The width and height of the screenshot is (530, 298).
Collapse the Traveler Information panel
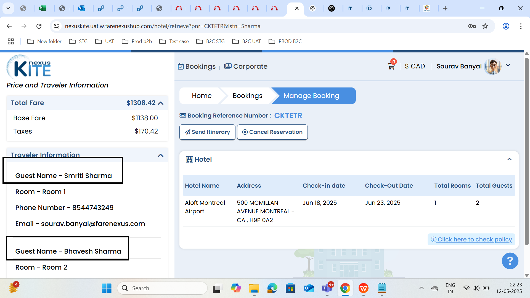tap(161, 156)
